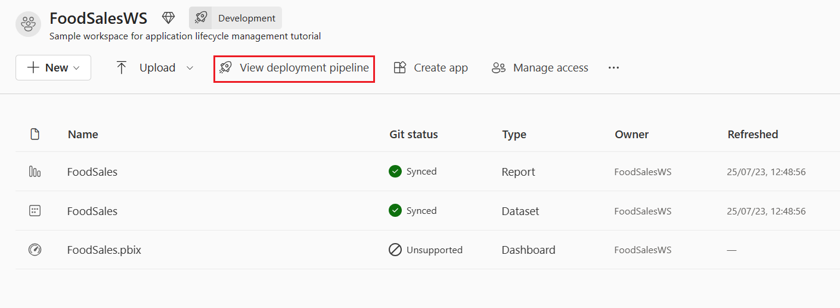This screenshot has height=308, width=840.
Task: Click the Development stage rocket icon
Action: [201, 18]
